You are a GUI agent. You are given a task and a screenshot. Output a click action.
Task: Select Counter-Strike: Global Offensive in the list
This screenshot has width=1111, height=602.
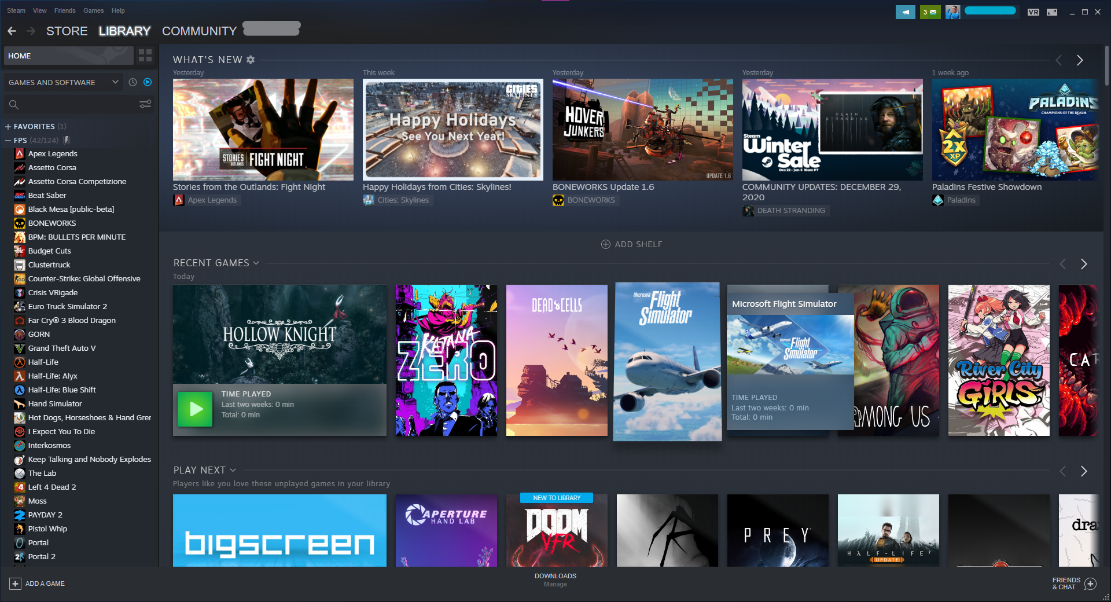tap(84, 278)
